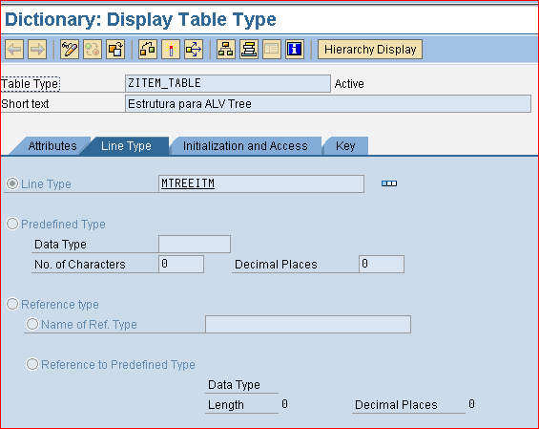
Task: Switch to the Key tab
Action: [x=345, y=146]
